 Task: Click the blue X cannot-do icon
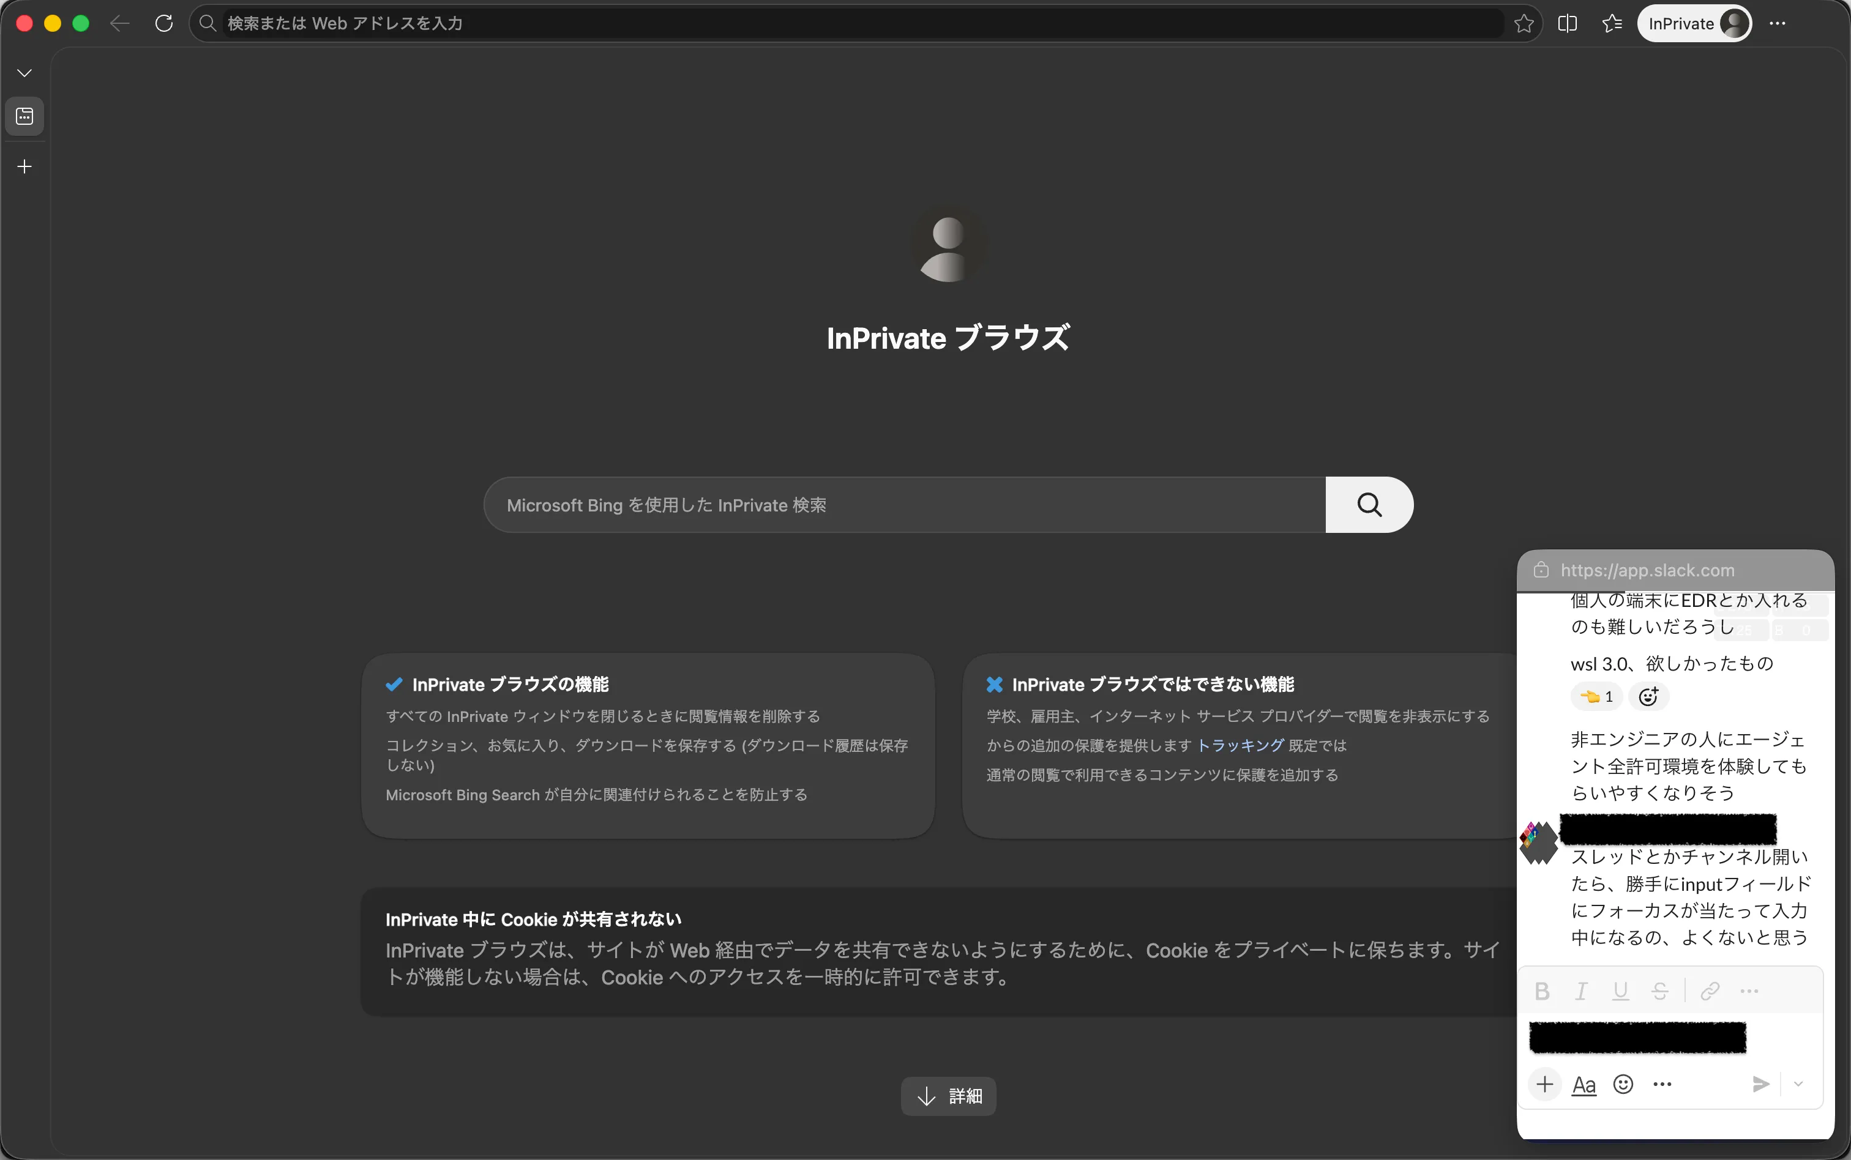point(995,683)
